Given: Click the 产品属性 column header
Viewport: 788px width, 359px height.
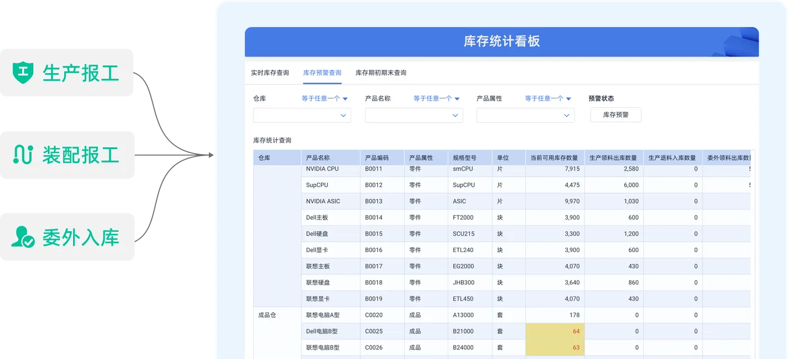Looking at the screenshot, I should point(426,158).
